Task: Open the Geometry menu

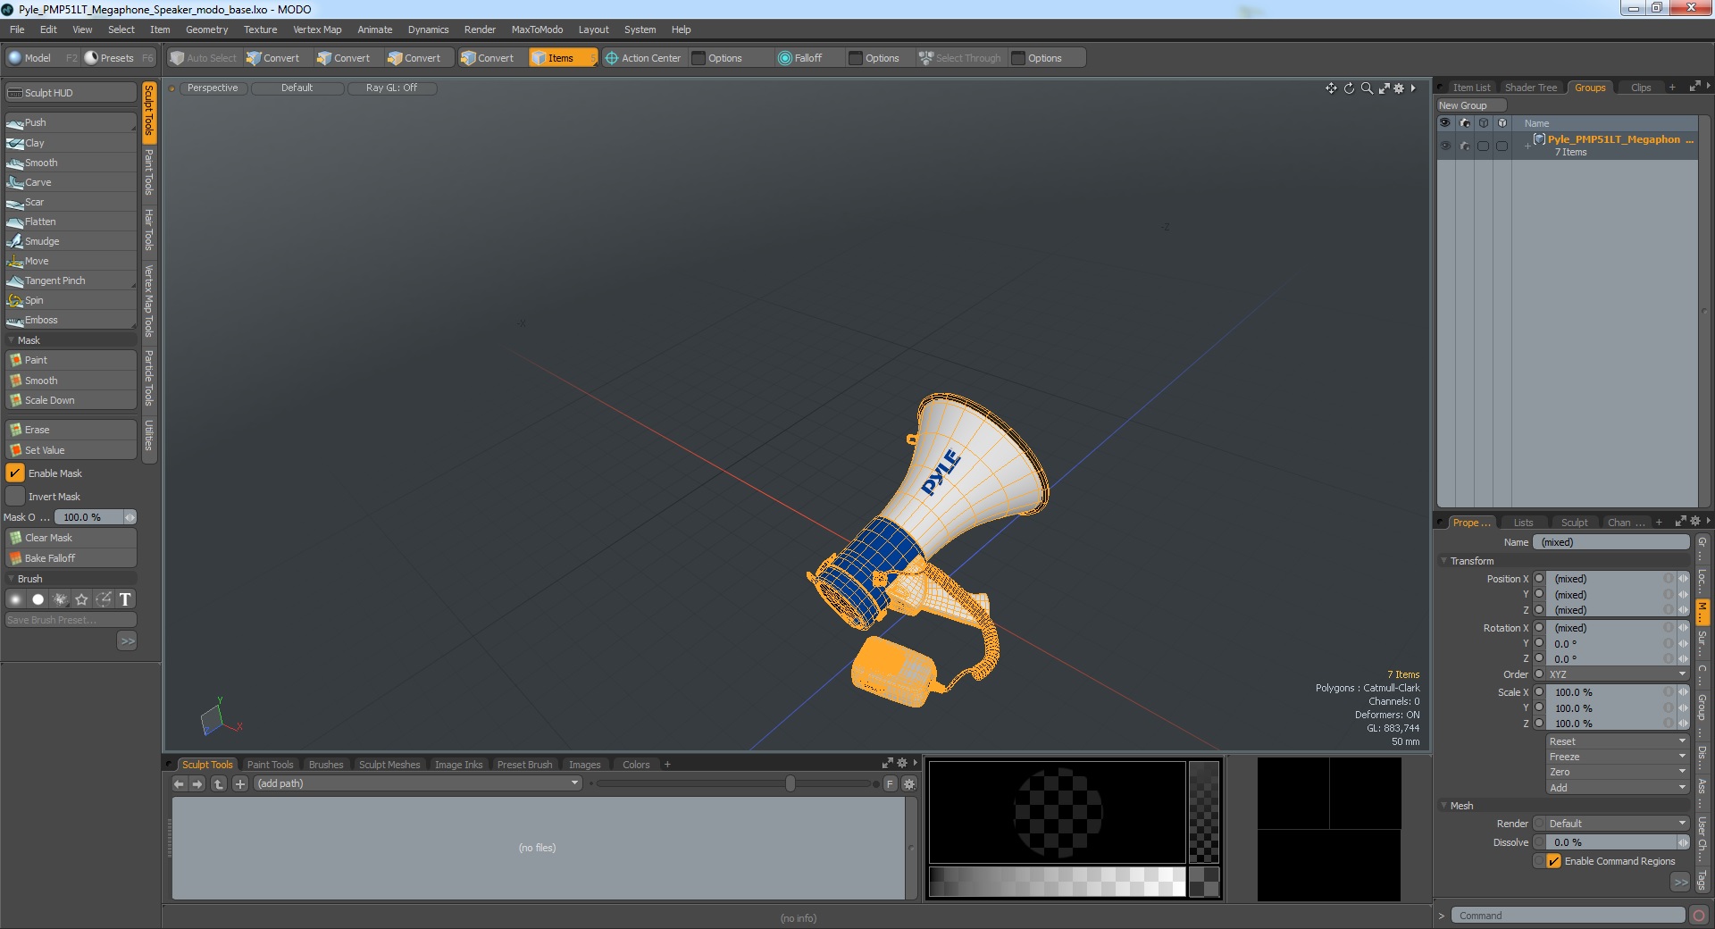Action: pos(206,29)
